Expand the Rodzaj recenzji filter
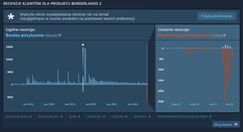 (x=19, y=117)
